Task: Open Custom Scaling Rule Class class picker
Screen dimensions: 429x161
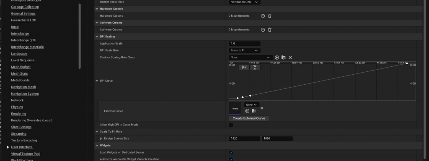Action: (x=251, y=58)
